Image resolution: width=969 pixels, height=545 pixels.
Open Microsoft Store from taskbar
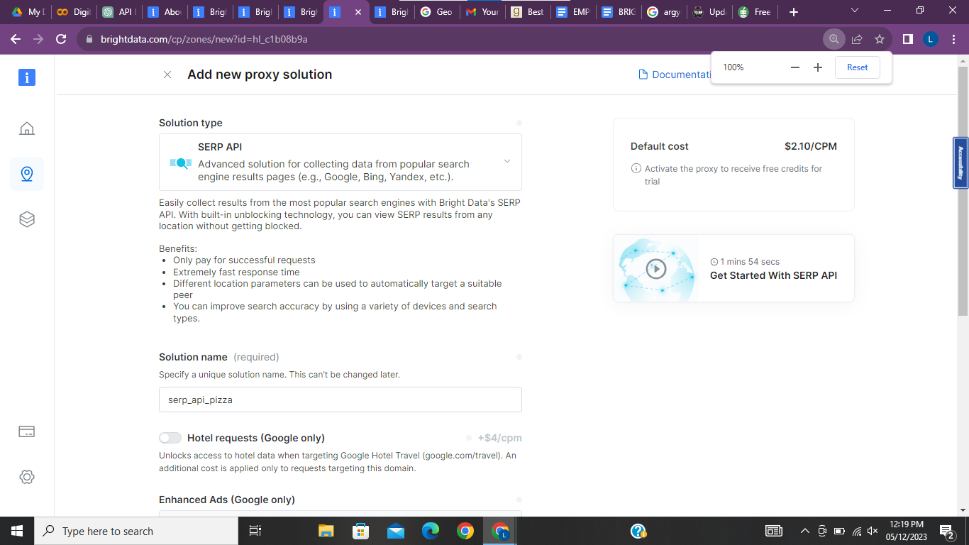pyautogui.click(x=360, y=531)
